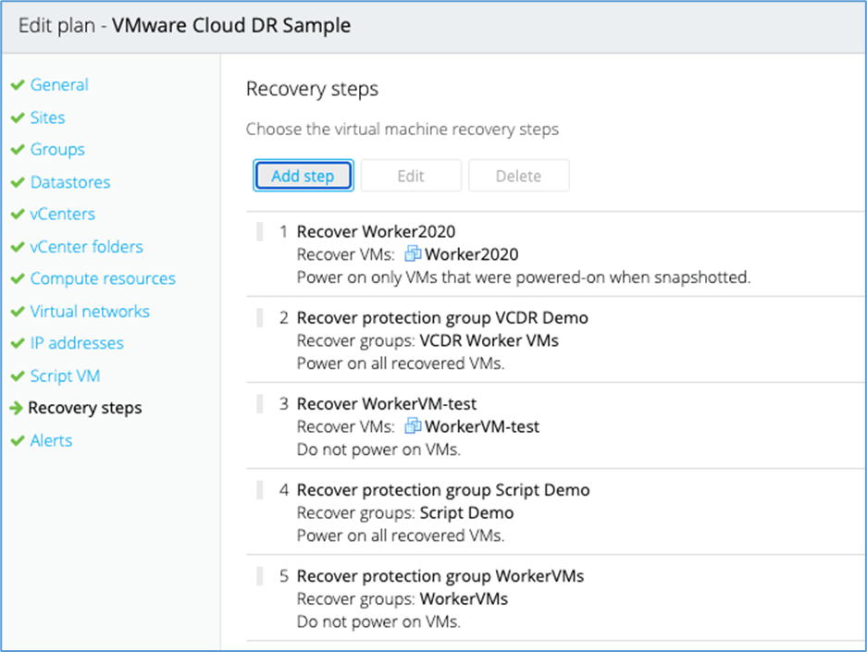The height and width of the screenshot is (652, 867).
Task: Click the drag handle of step 3
Action: (x=260, y=403)
